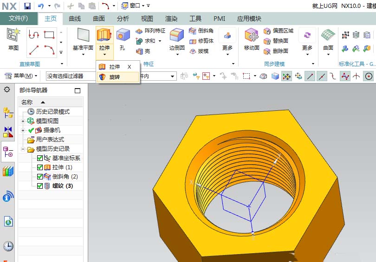Screen dimensions: 376x262
Task: Open navigator settings gear icon
Action: click(x=7, y=89)
